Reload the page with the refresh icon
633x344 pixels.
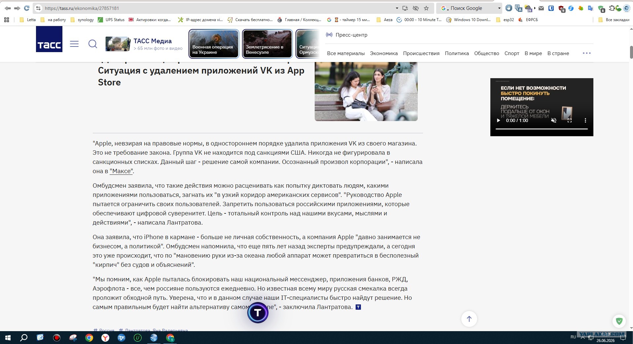[27, 8]
